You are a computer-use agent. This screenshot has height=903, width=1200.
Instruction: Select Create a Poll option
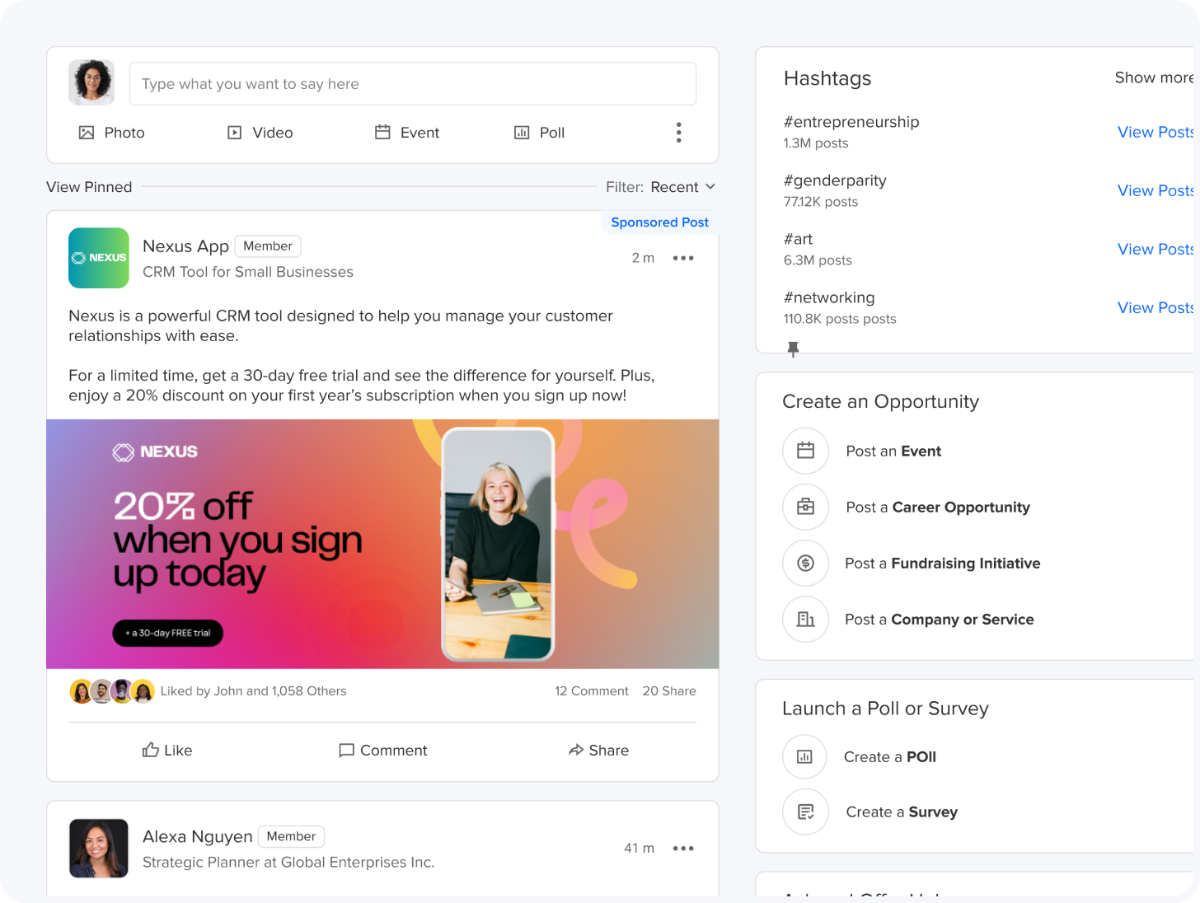point(890,756)
